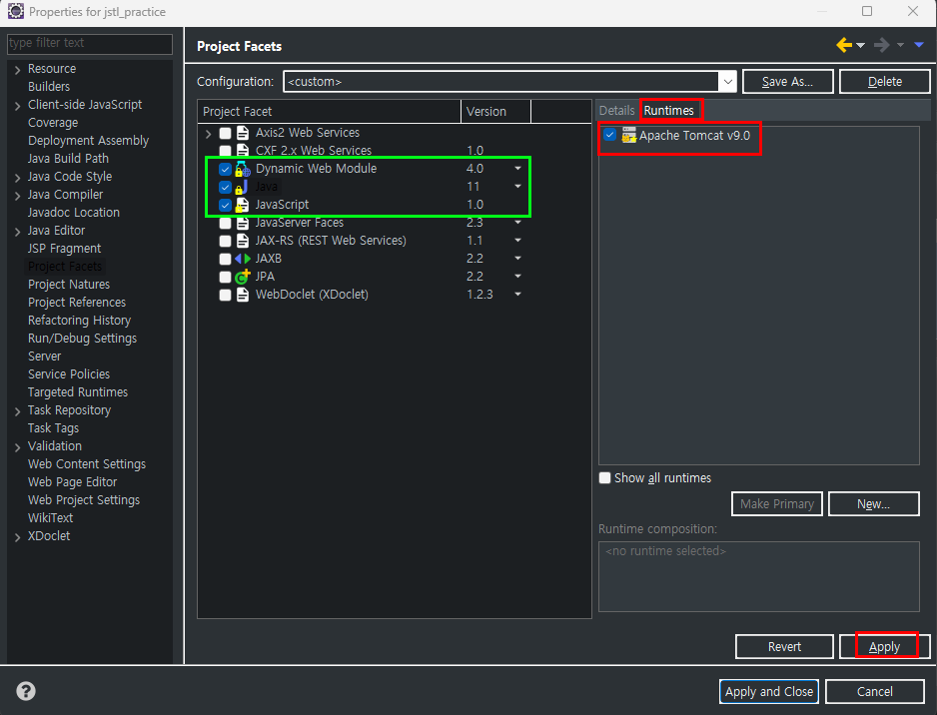Open Dynamic Web Module version dropdown
Image resolution: width=937 pixels, height=715 pixels.
click(x=518, y=169)
